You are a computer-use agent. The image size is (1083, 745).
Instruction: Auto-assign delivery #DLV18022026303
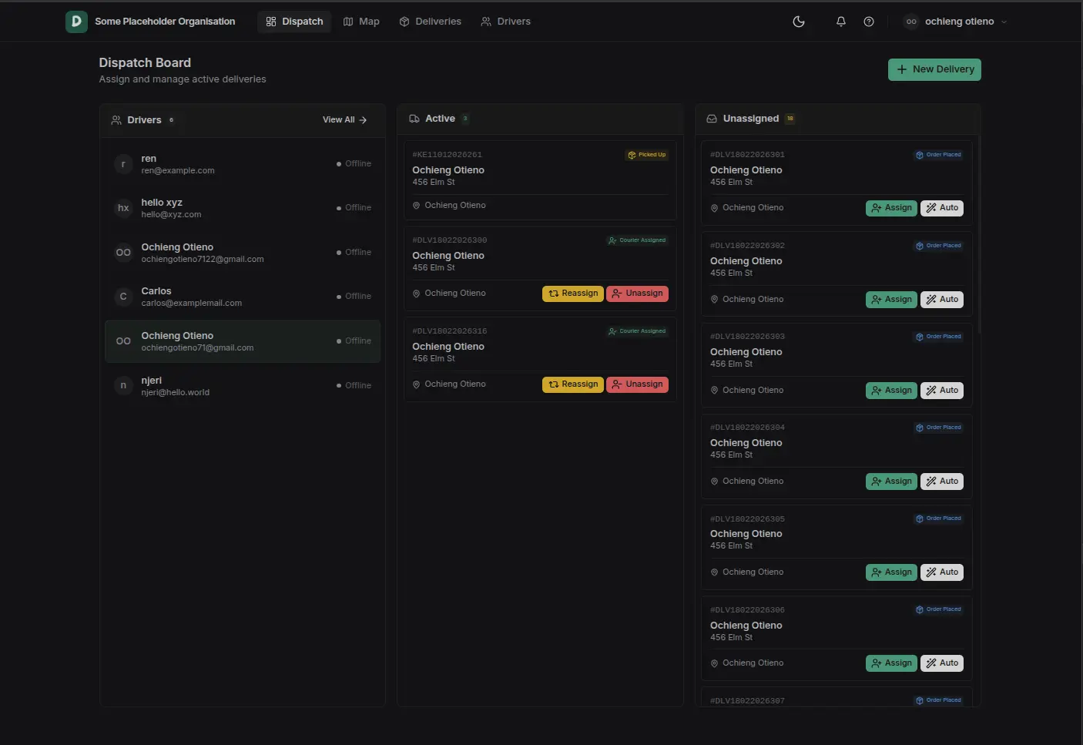tap(942, 391)
